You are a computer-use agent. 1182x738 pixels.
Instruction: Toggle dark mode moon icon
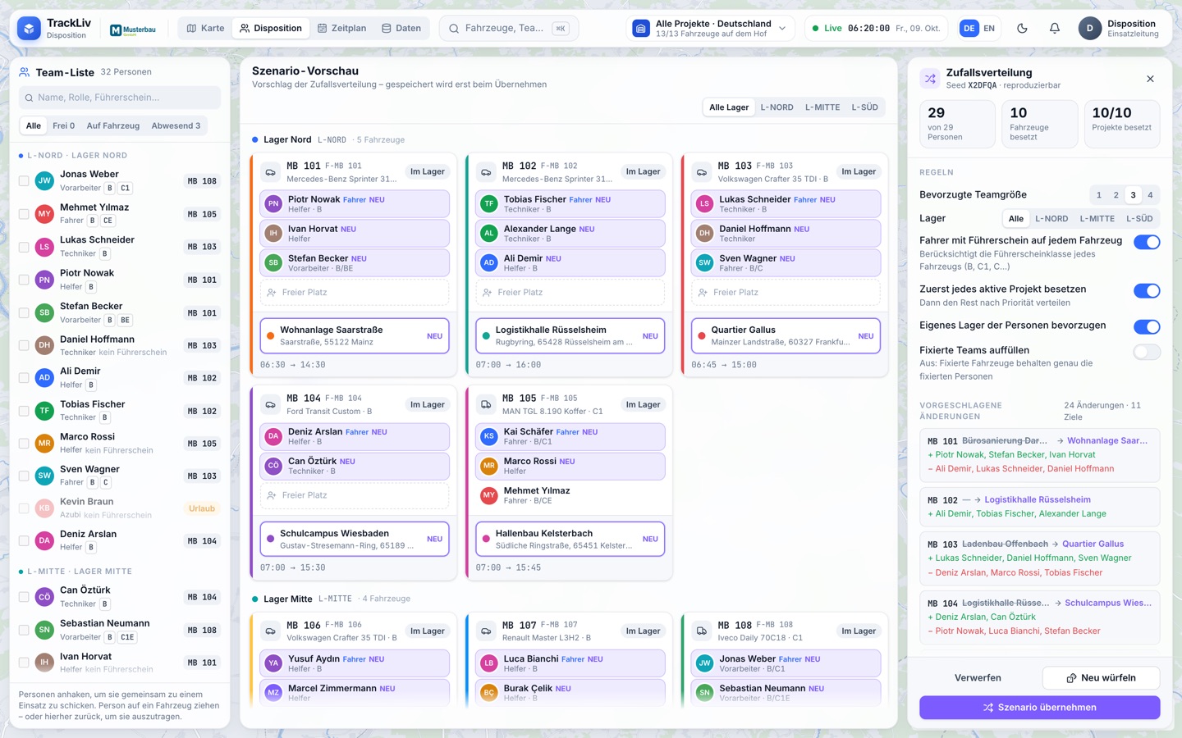(1022, 28)
